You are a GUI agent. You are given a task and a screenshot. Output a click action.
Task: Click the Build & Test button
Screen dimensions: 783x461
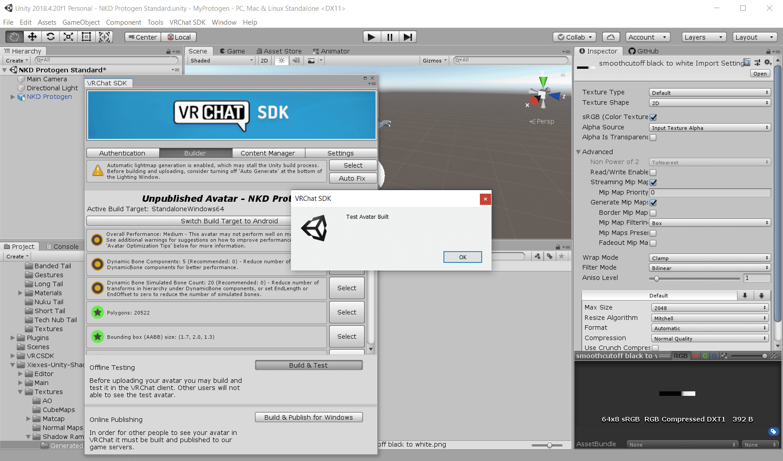click(x=309, y=365)
